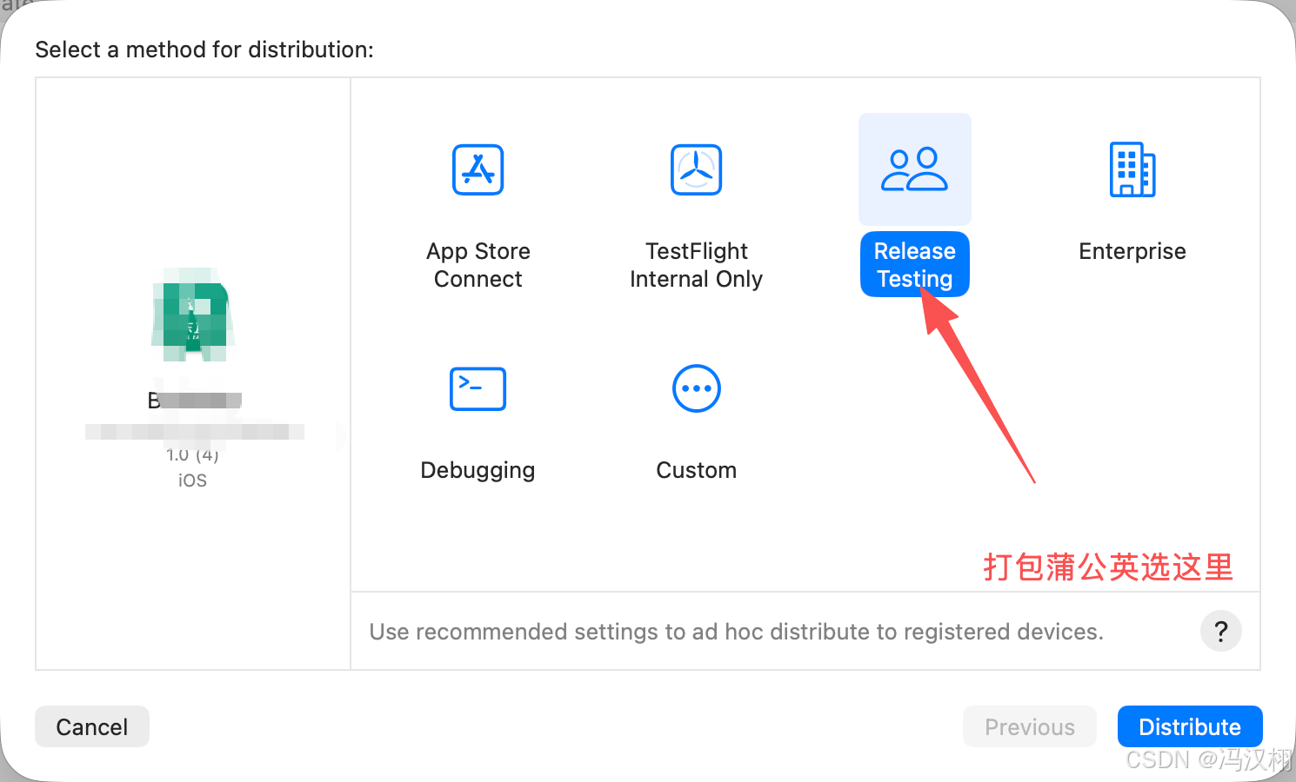Choose the TestFlight Internal Only icon
The height and width of the screenshot is (782, 1296).
click(x=696, y=169)
